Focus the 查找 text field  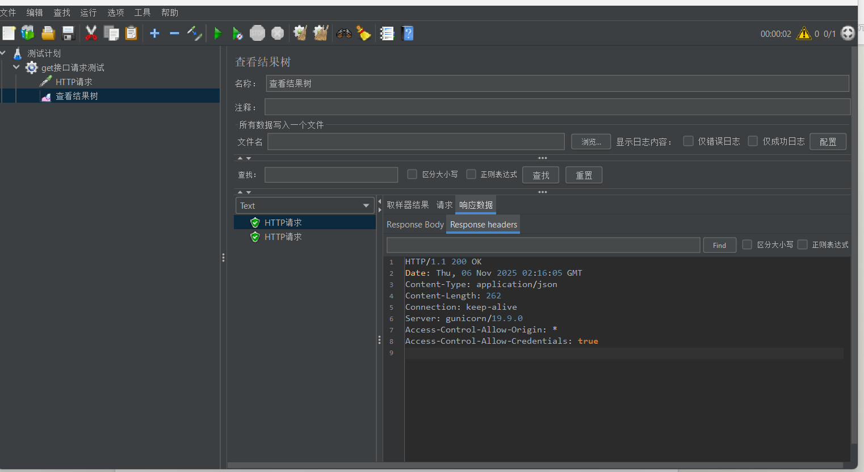tap(332, 175)
